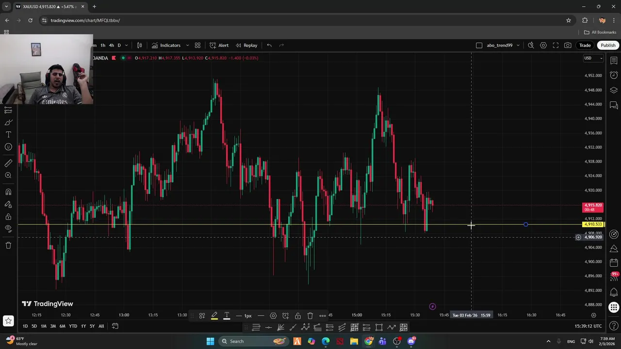Open the favorites star toolbar toggle at bottom left
621x349 pixels.
tap(8, 320)
